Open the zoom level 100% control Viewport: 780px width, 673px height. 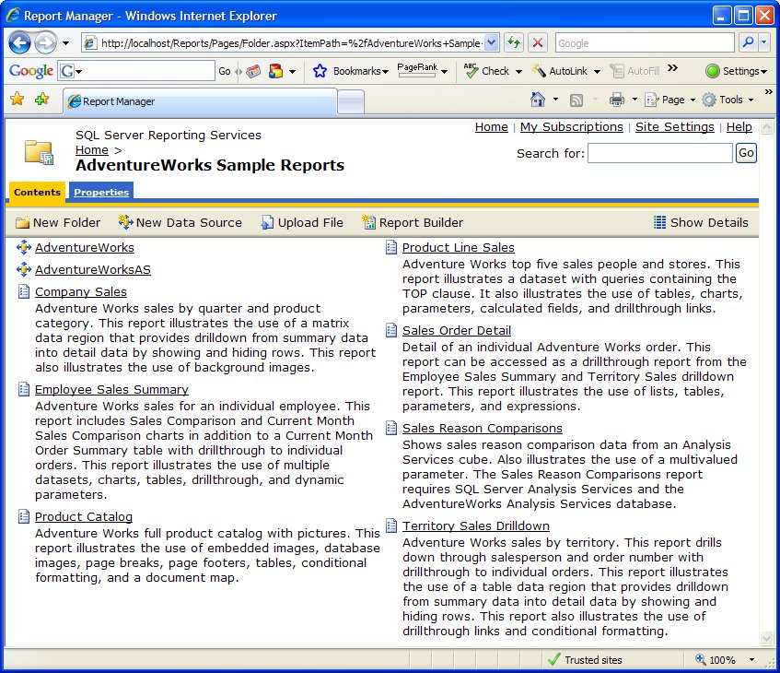pyautogui.click(x=724, y=659)
